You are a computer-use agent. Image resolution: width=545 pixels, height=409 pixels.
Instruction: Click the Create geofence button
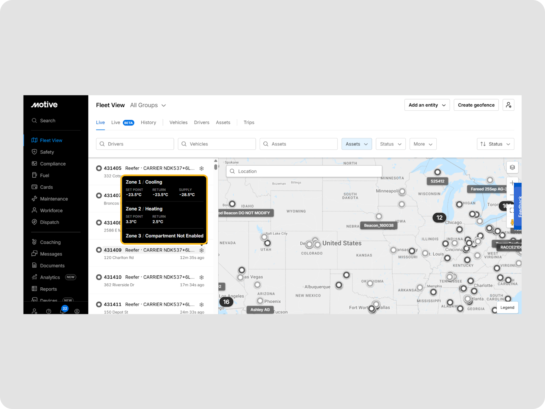point(476,105)
